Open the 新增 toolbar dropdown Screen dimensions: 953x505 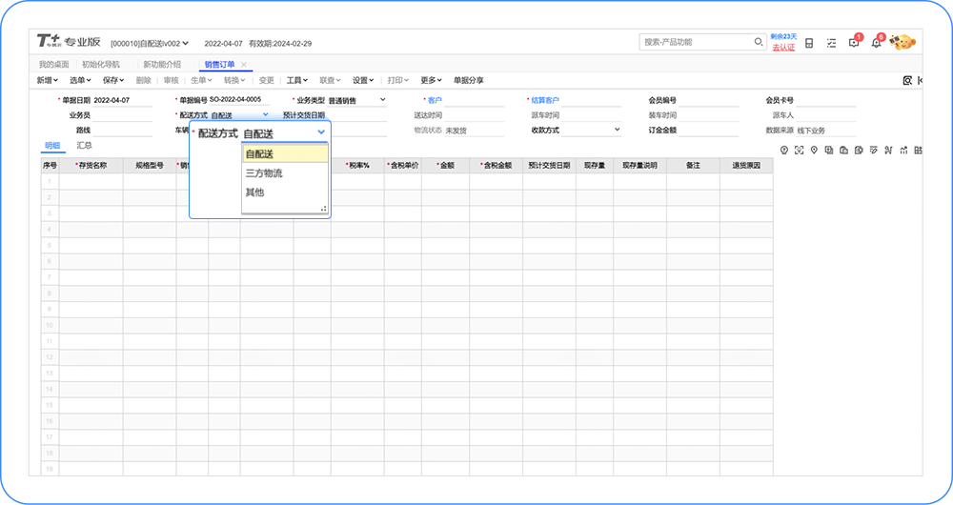point(48,81)
